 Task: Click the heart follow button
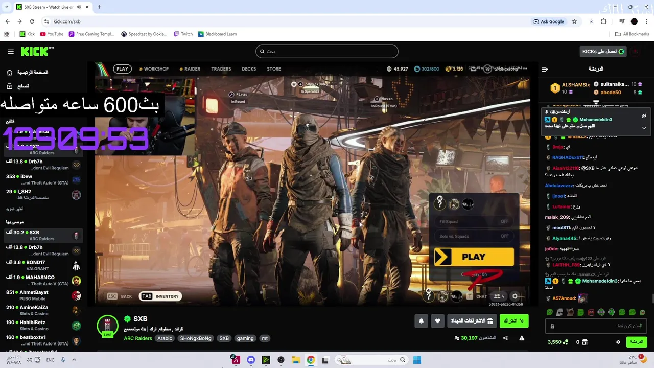437,321
